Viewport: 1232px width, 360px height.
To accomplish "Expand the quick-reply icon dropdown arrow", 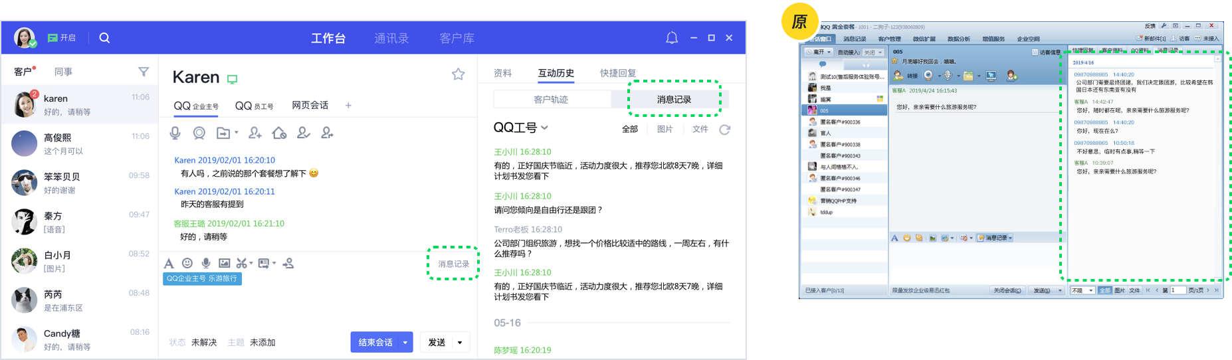I will coord(274,263).
